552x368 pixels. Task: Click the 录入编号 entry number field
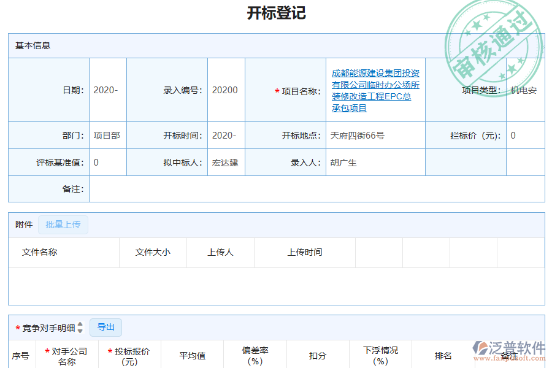coord(226,90)
